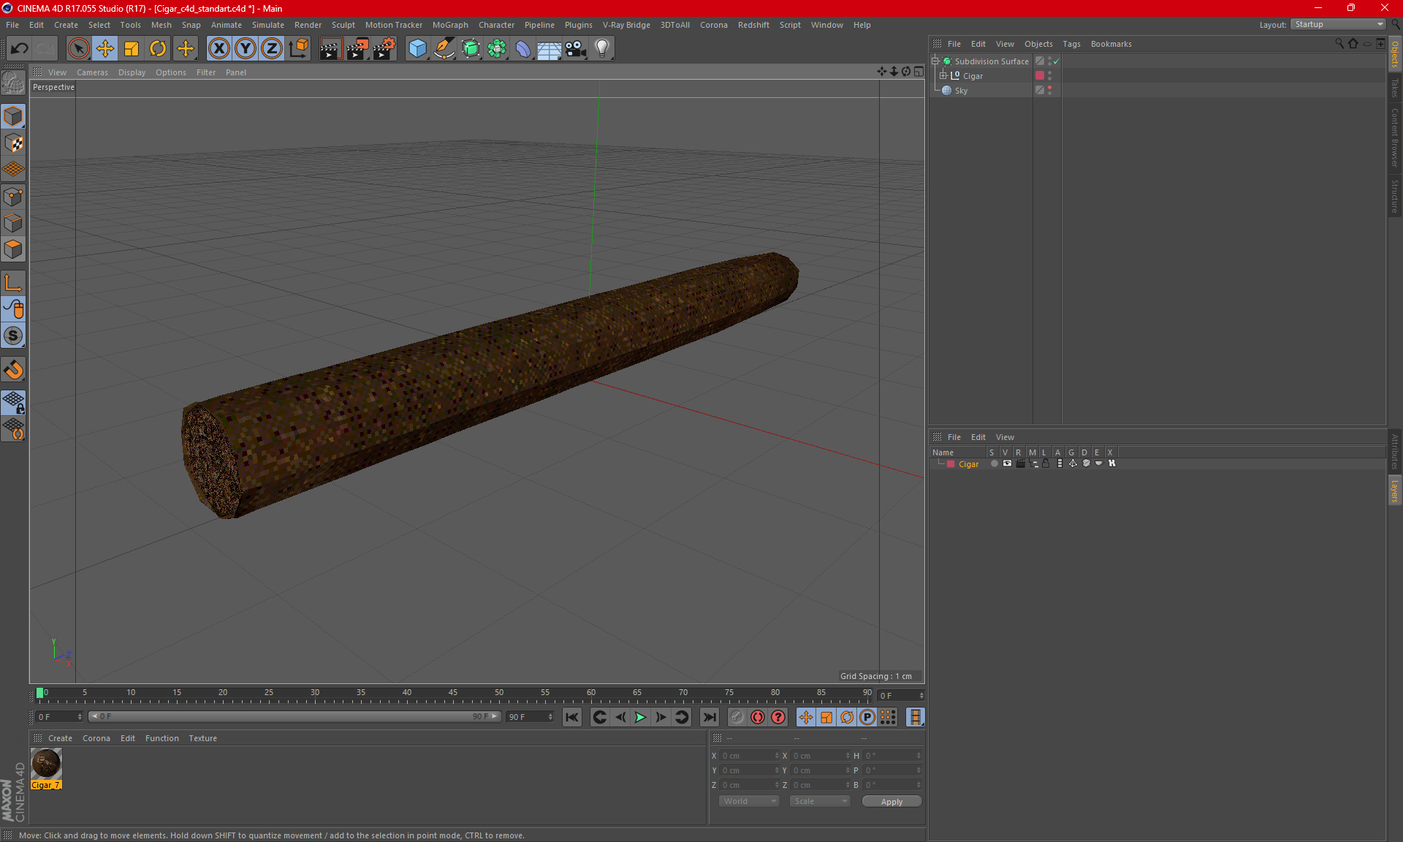Open the MoGraph menu
Viewport: 1403px width, 842px height.
click(x=450, y=25)
